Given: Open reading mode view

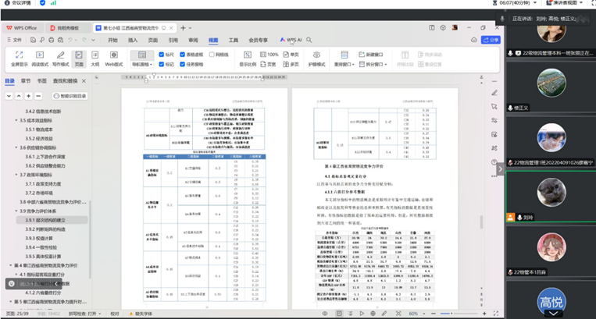Looking at the screenshot, I should (x=40, y=58).
